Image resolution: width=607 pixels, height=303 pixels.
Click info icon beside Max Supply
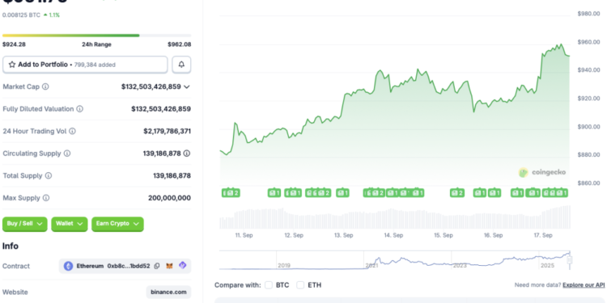point(46,198)
